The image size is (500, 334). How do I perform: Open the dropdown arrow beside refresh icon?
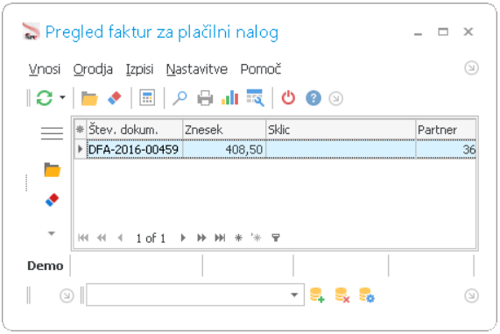point(62,97)
